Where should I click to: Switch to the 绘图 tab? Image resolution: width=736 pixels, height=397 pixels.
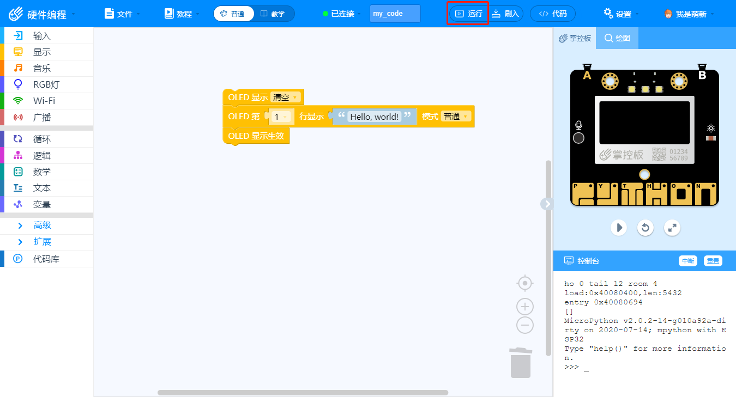(617, 38)
